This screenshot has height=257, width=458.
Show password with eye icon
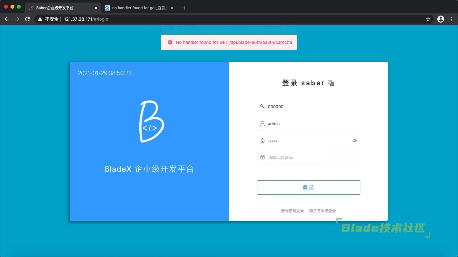(355, 141)
